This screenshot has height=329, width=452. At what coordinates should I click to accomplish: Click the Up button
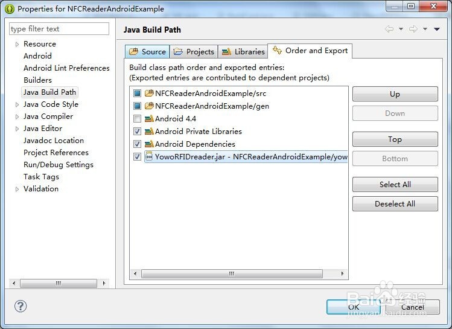pos(395,94)
